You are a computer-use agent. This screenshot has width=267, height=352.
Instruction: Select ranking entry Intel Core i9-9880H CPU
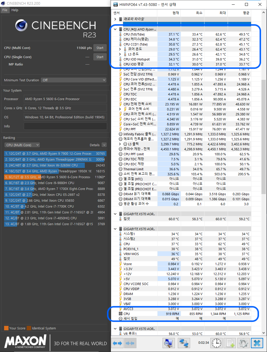tap(55, 183)
